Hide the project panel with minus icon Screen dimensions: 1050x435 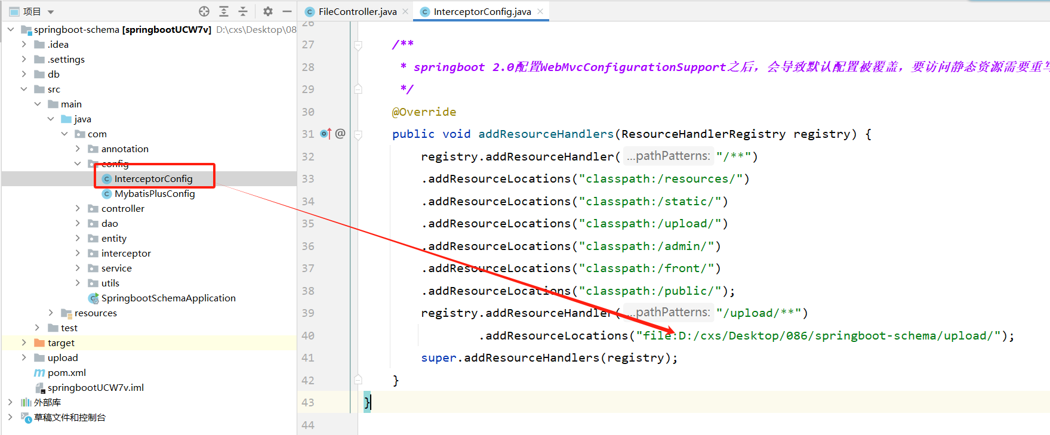[x=287, y=11]
